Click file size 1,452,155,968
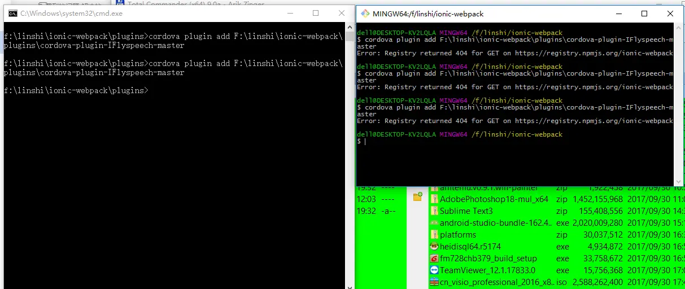Image resolution: width=685 pixels, height=289 pixels. [x=597, y=199]
